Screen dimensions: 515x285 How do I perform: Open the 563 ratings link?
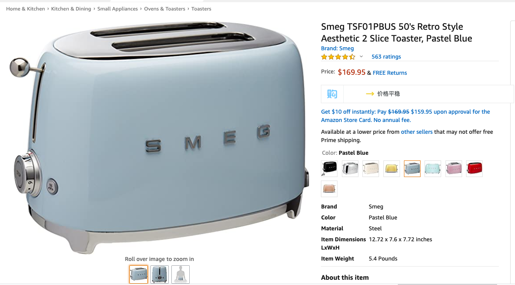[386, 57]
